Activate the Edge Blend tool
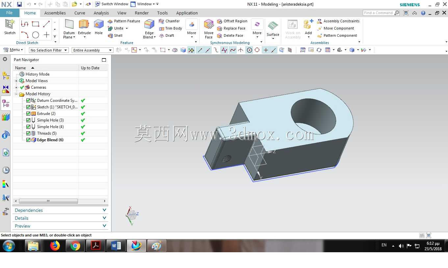 pos(149,29)
